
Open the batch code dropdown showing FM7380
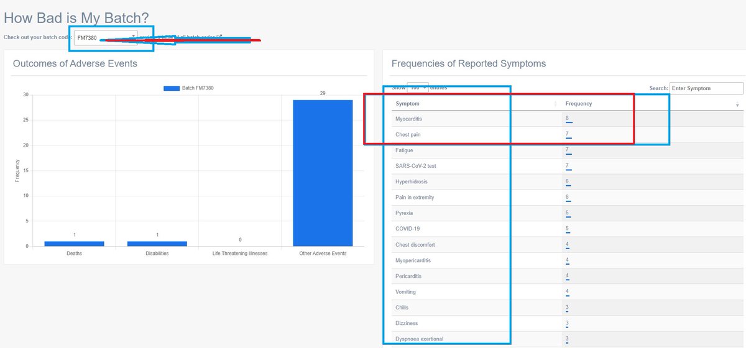coord(106,38)
